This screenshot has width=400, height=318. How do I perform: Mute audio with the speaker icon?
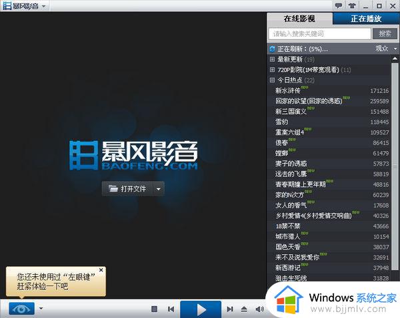coord(259,309)
